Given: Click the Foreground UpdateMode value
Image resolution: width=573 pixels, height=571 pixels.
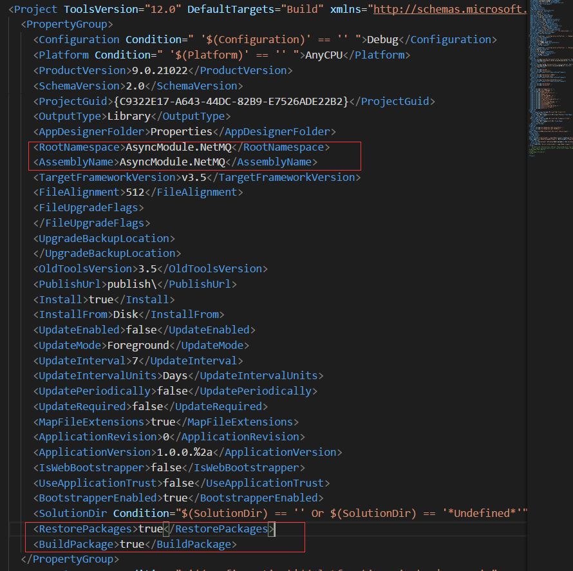Looking at the screenshot, I should pyautogui.click(x=138, y=346).
